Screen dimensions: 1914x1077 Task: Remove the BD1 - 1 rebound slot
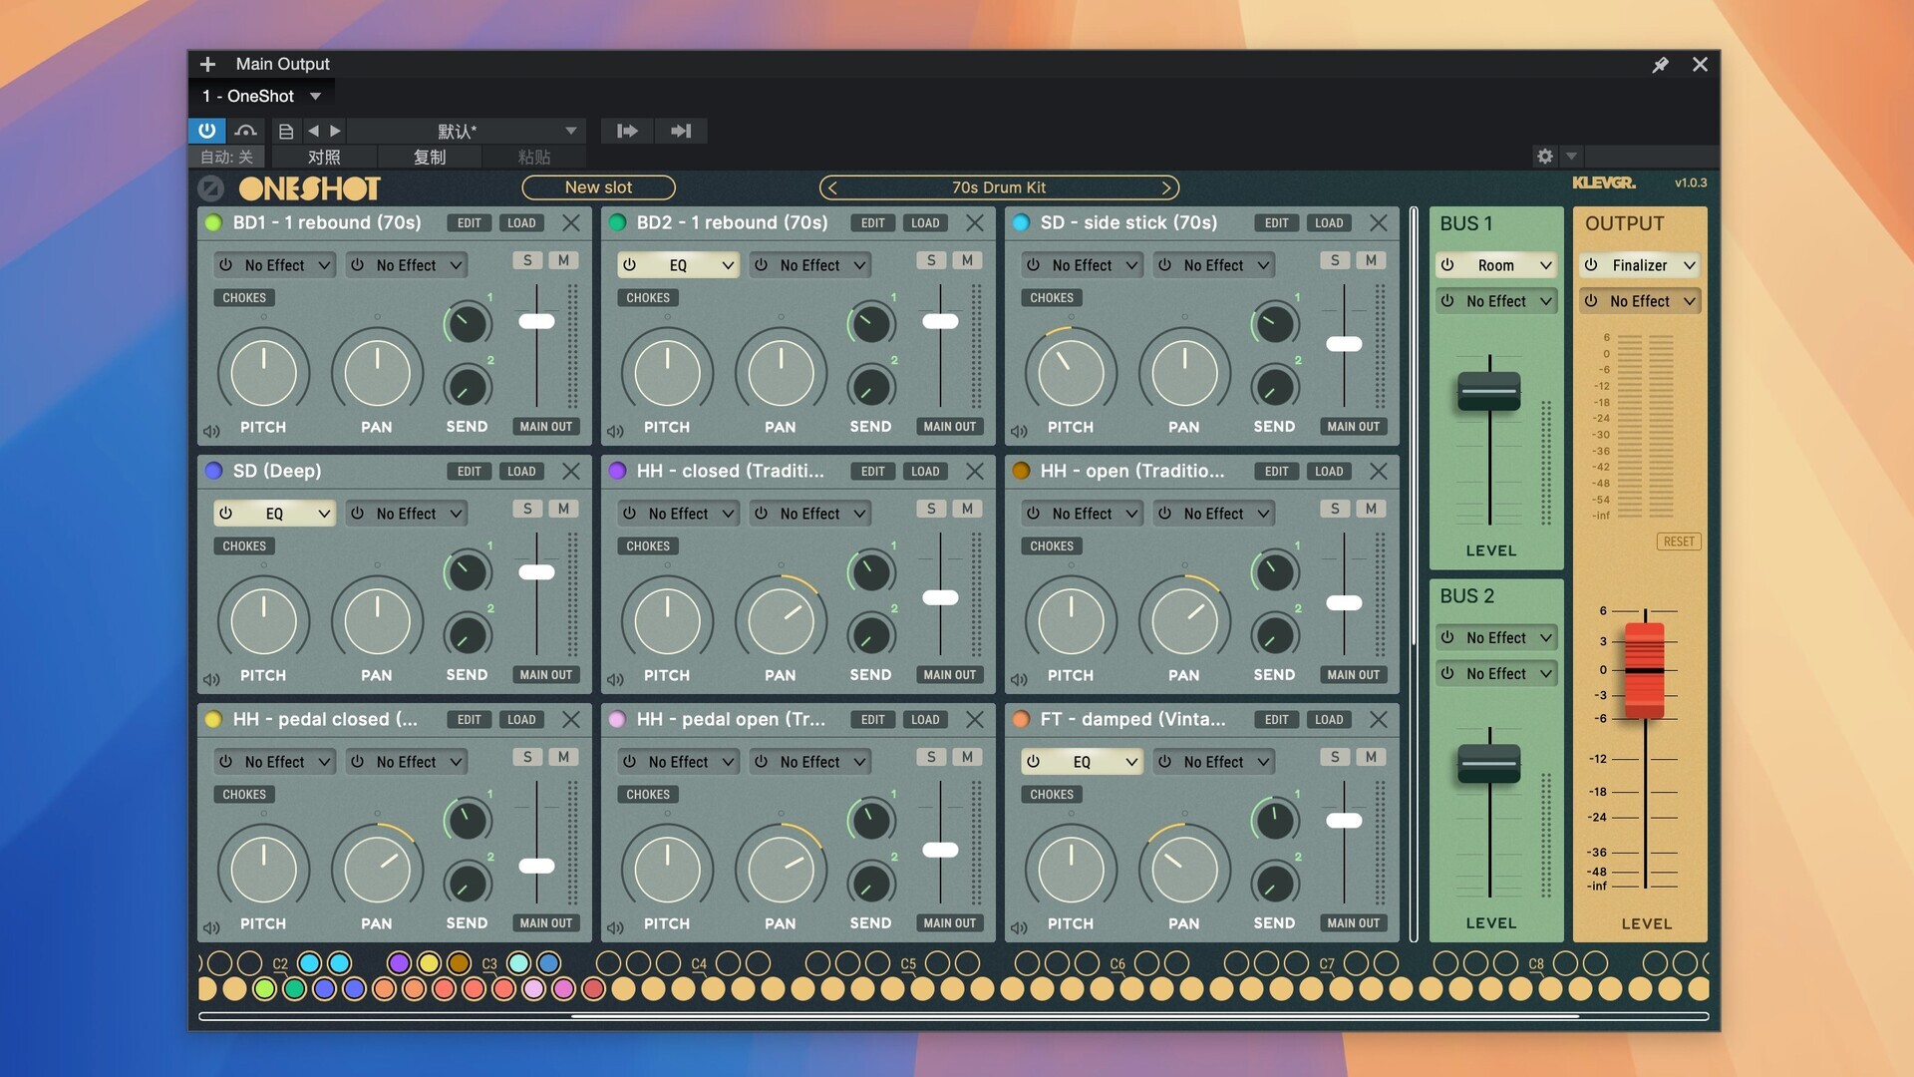tap(571, 222)
